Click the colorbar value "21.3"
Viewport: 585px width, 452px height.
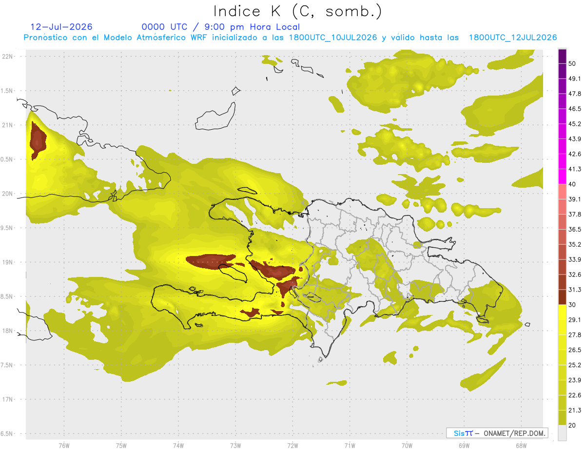[575, 410]
